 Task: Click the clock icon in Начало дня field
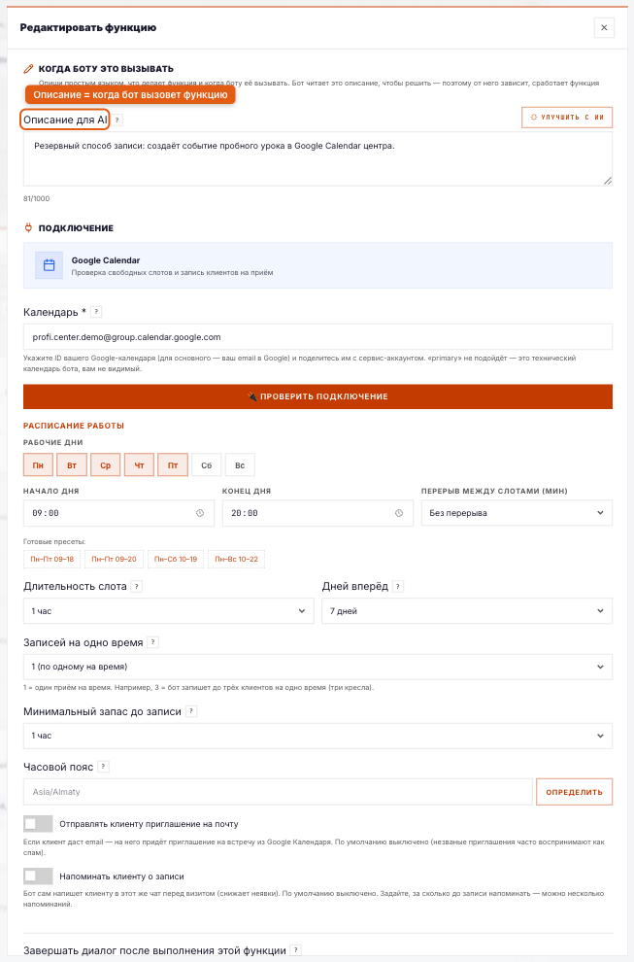pos(200,513)
